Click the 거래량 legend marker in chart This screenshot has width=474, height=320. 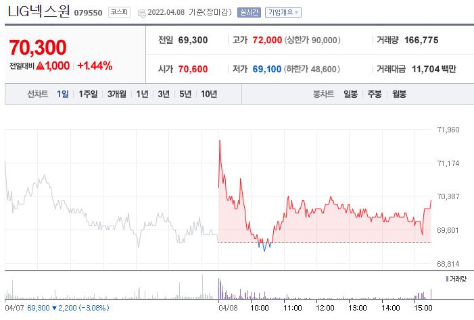[447, 279]
